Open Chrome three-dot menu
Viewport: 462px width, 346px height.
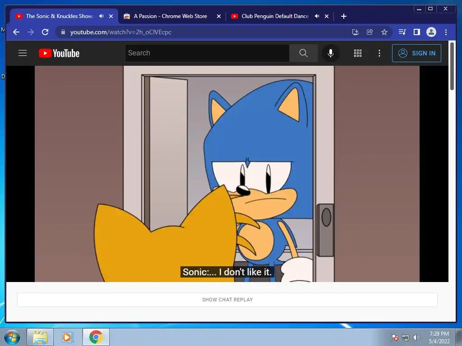click(x=446, y=32)
